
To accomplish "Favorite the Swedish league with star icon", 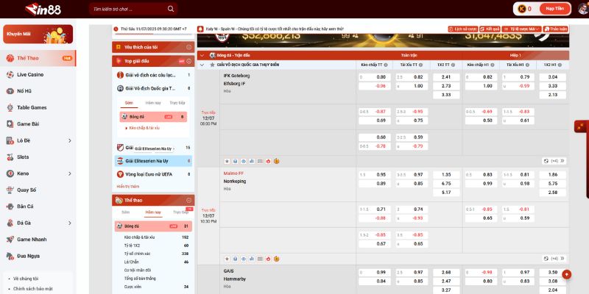I will click(213, 65).
